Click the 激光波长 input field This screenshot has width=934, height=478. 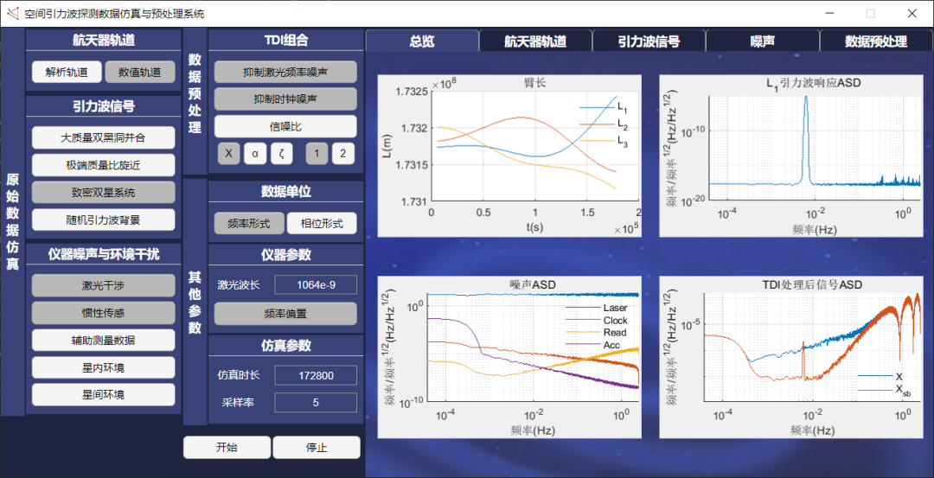coord(315,284)
